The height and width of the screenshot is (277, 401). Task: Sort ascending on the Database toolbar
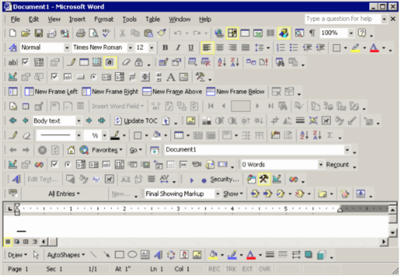(222, 63)
